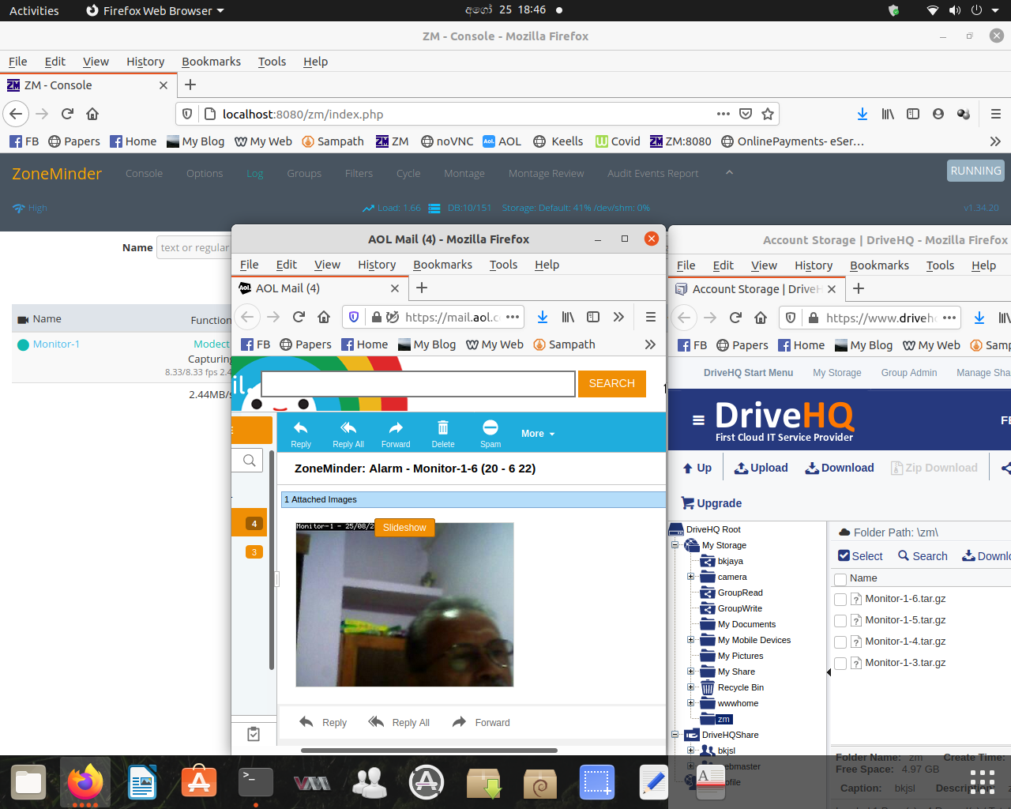Reload the DriveHQ window page
1011x809 pixels.
[735, 318]
